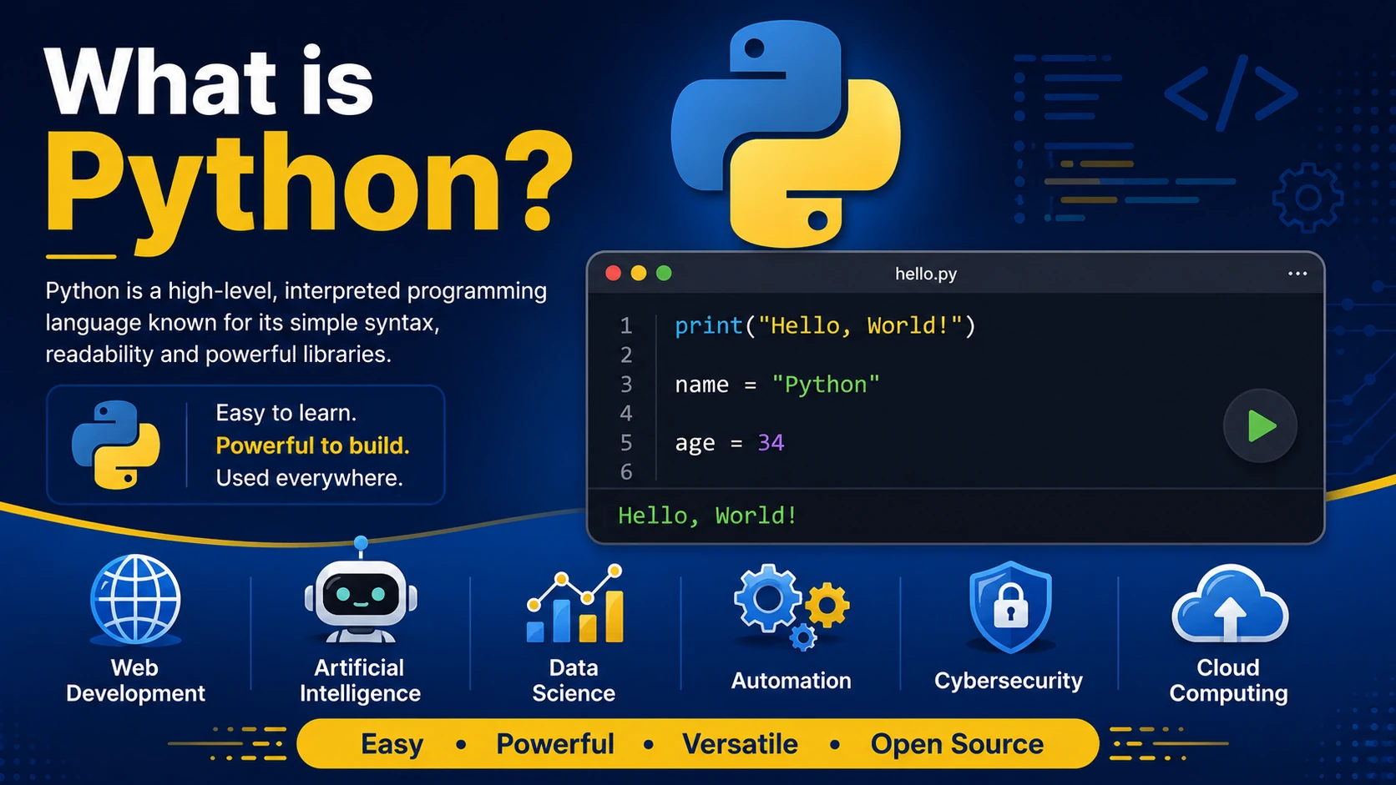Click line number 6 in the editor

626,472
